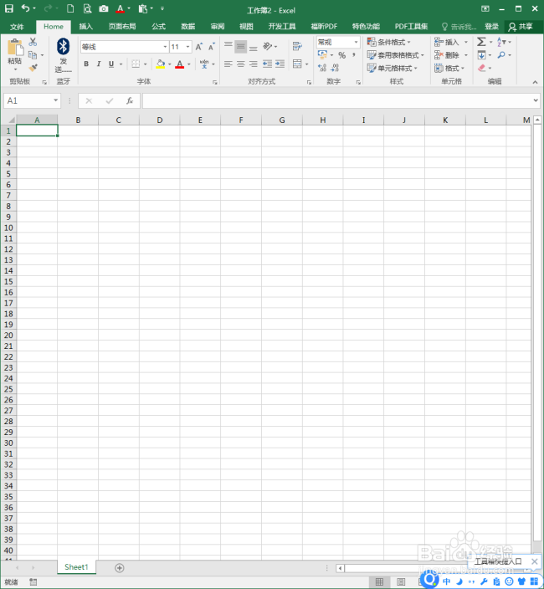
Task: Click the AutoSum sigma icon
Action: click(481, 42)
